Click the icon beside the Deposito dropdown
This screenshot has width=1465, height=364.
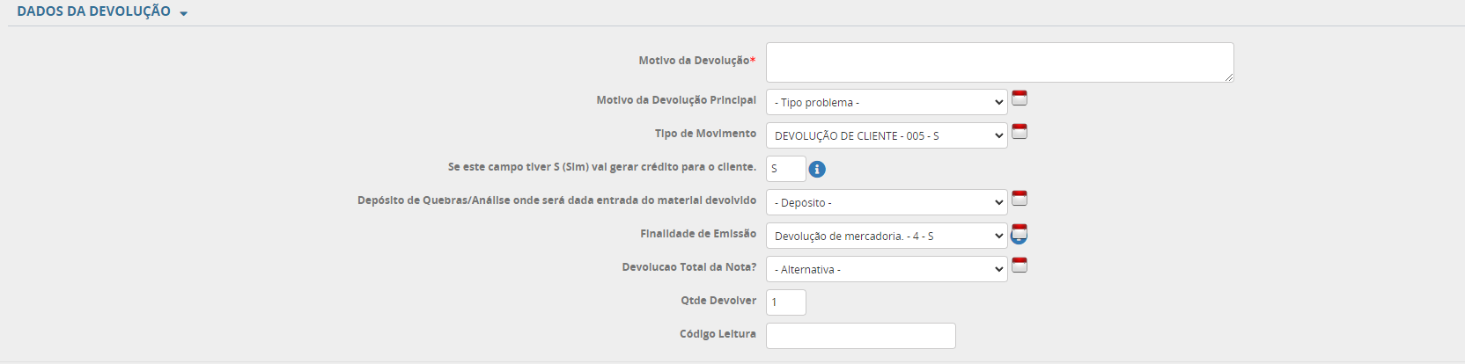pyautogui.click(x=1020, y=198)
